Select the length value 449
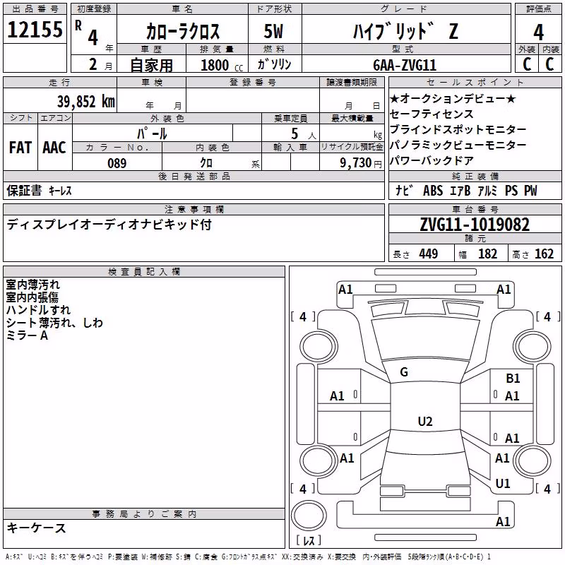Viewport: 565px width, 565px height. tap(429, 254)
